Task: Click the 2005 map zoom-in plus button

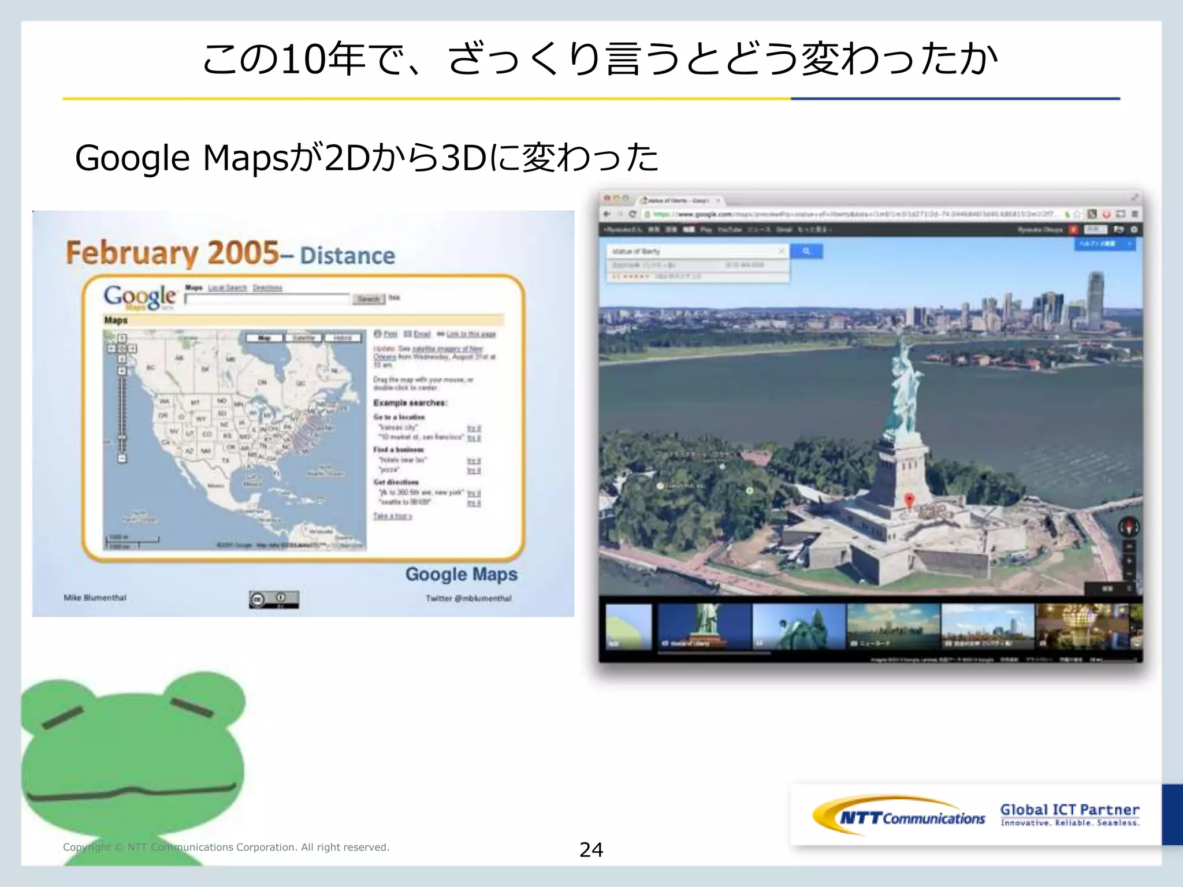Action: tap(122, 370)
